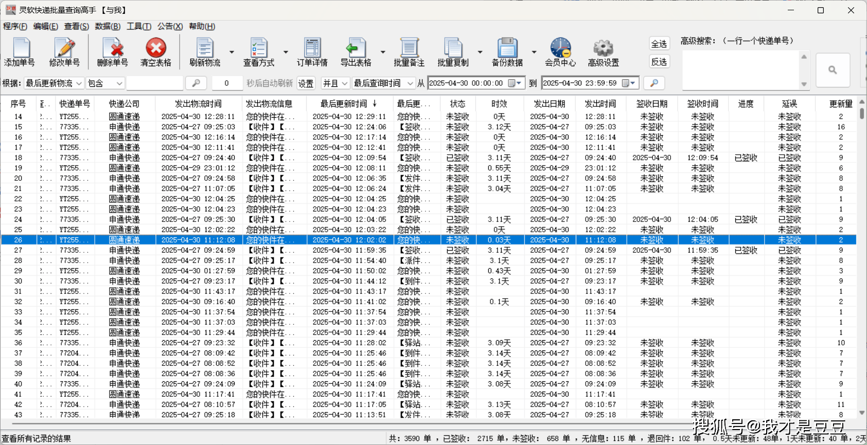Select highlighted row number 26
Screen dimensions: 867x445
click(428, 240)
